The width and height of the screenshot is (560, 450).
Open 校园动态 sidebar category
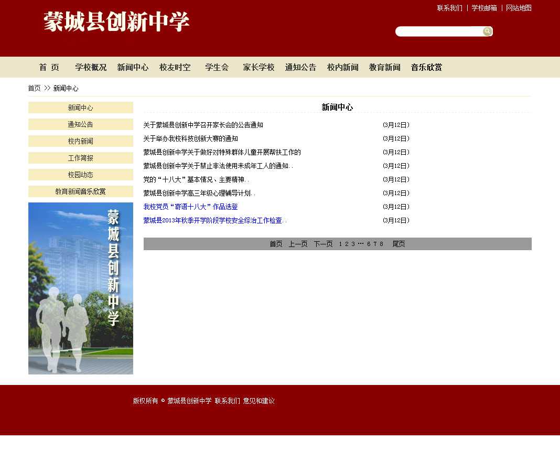click(80, 175)
